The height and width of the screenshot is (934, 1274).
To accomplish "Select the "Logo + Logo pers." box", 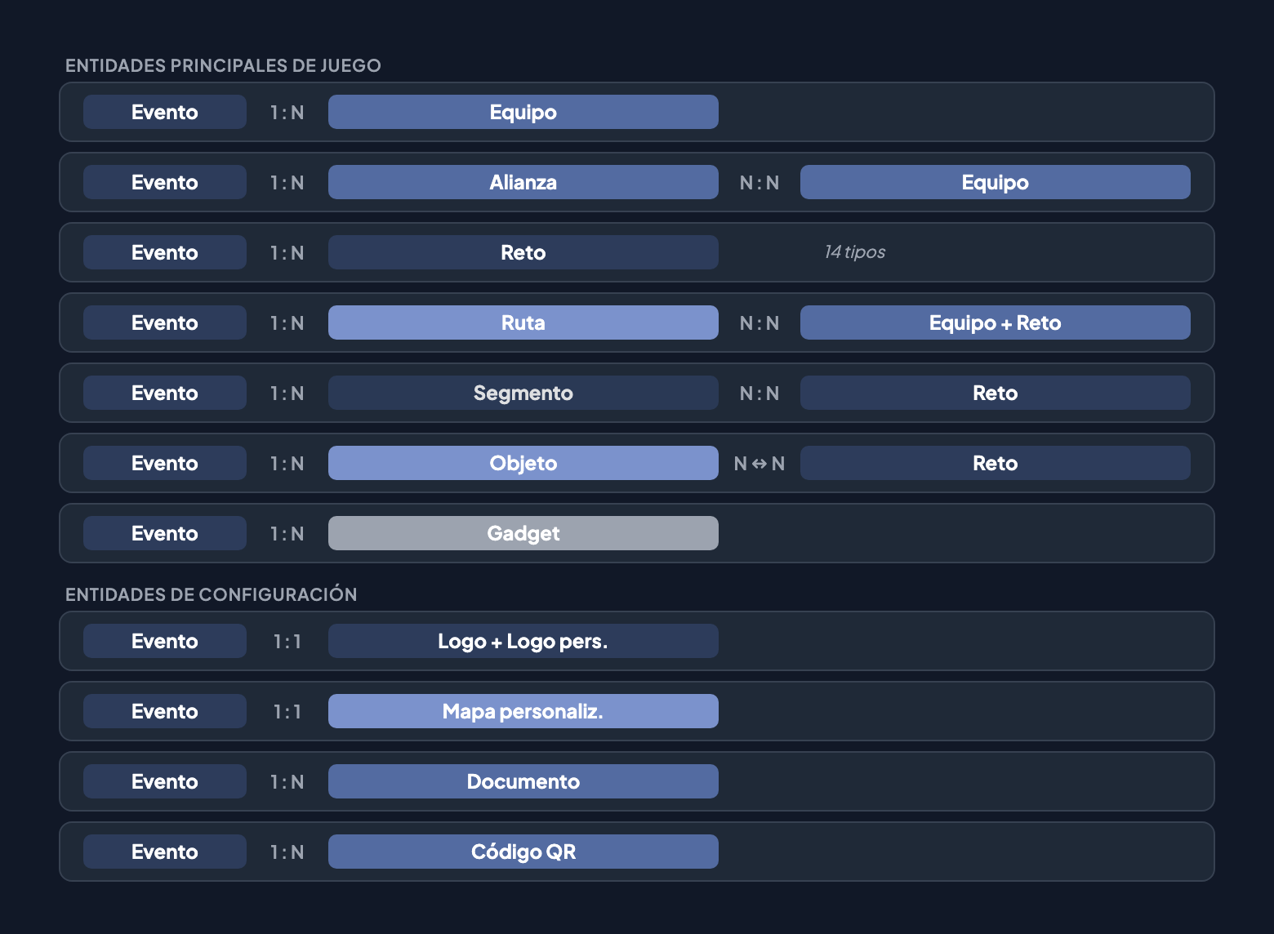I will (523, 641).
